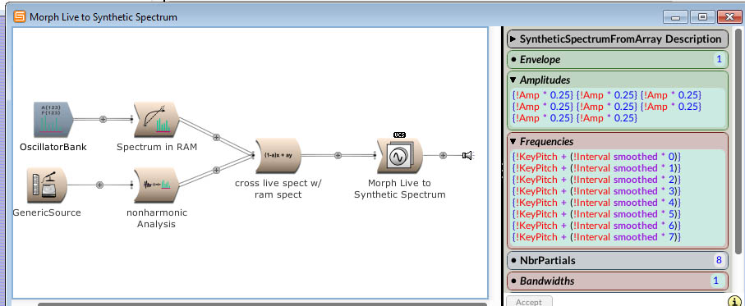This screenshot has height=306, width=745.
Task: Collapse the Amplitudes parameter section
Action: [513, 80]
